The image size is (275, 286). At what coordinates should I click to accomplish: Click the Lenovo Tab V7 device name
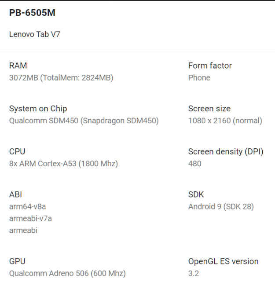click(x=35, y=34)
